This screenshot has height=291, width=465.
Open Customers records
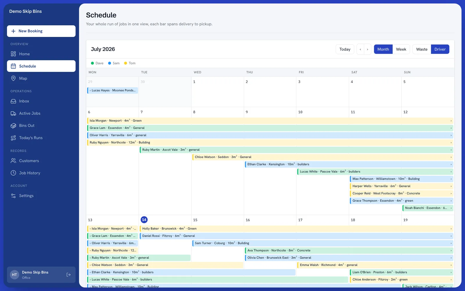coord(41,161)
